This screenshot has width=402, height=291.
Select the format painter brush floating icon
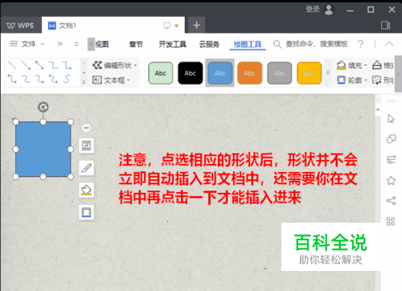(86, 168)
